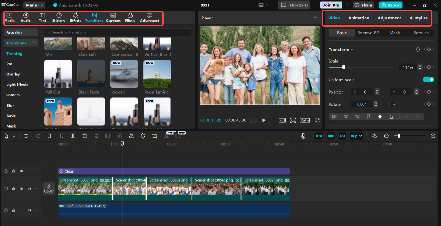
Task: Open the Mask sub-tab
Action: point(395,33)
